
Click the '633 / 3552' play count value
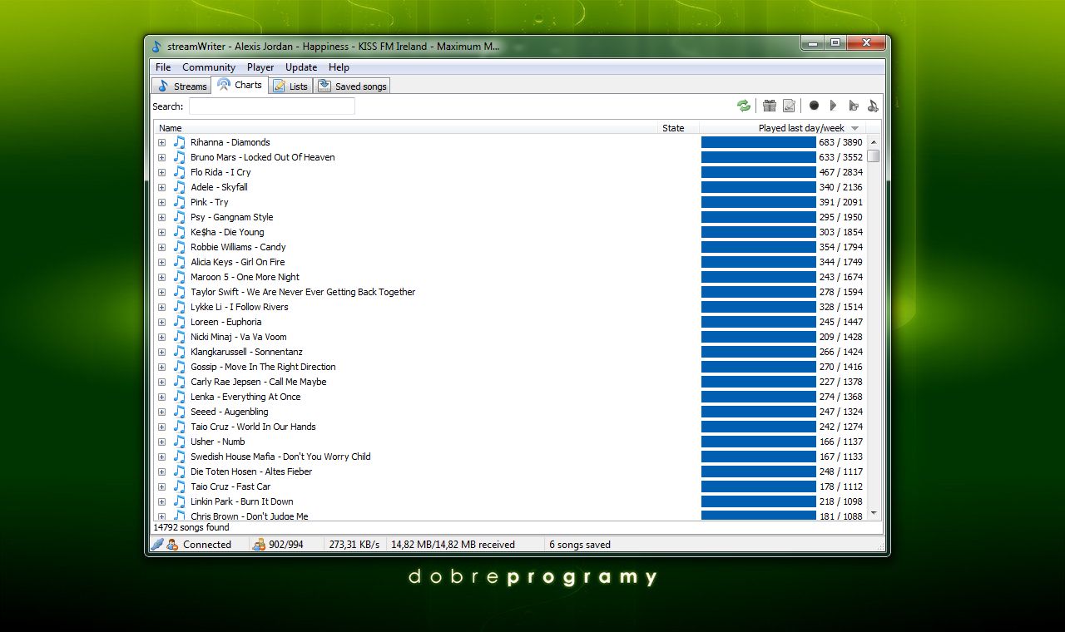pos(840,157)
